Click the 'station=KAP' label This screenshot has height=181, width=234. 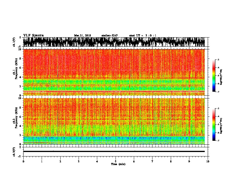click(110, 35)
